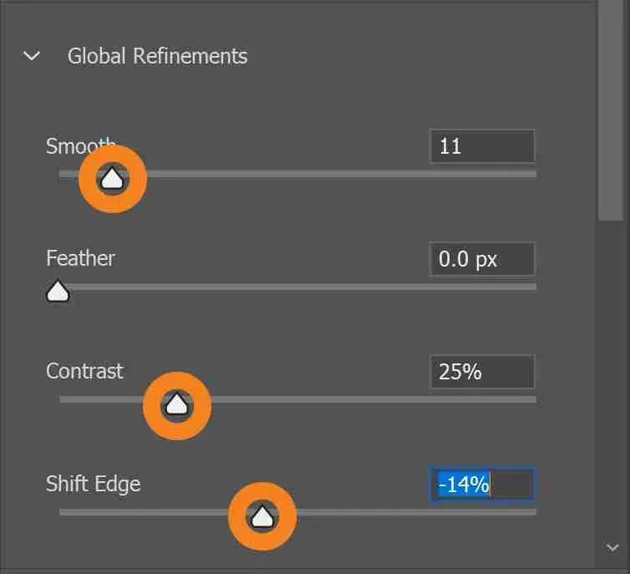The image size is (630, 574).
Task: Click the panel's vertical scrollbar thumb
Action: 610,109
